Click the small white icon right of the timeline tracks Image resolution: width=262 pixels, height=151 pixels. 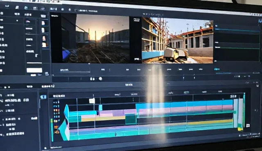[248, 126]
